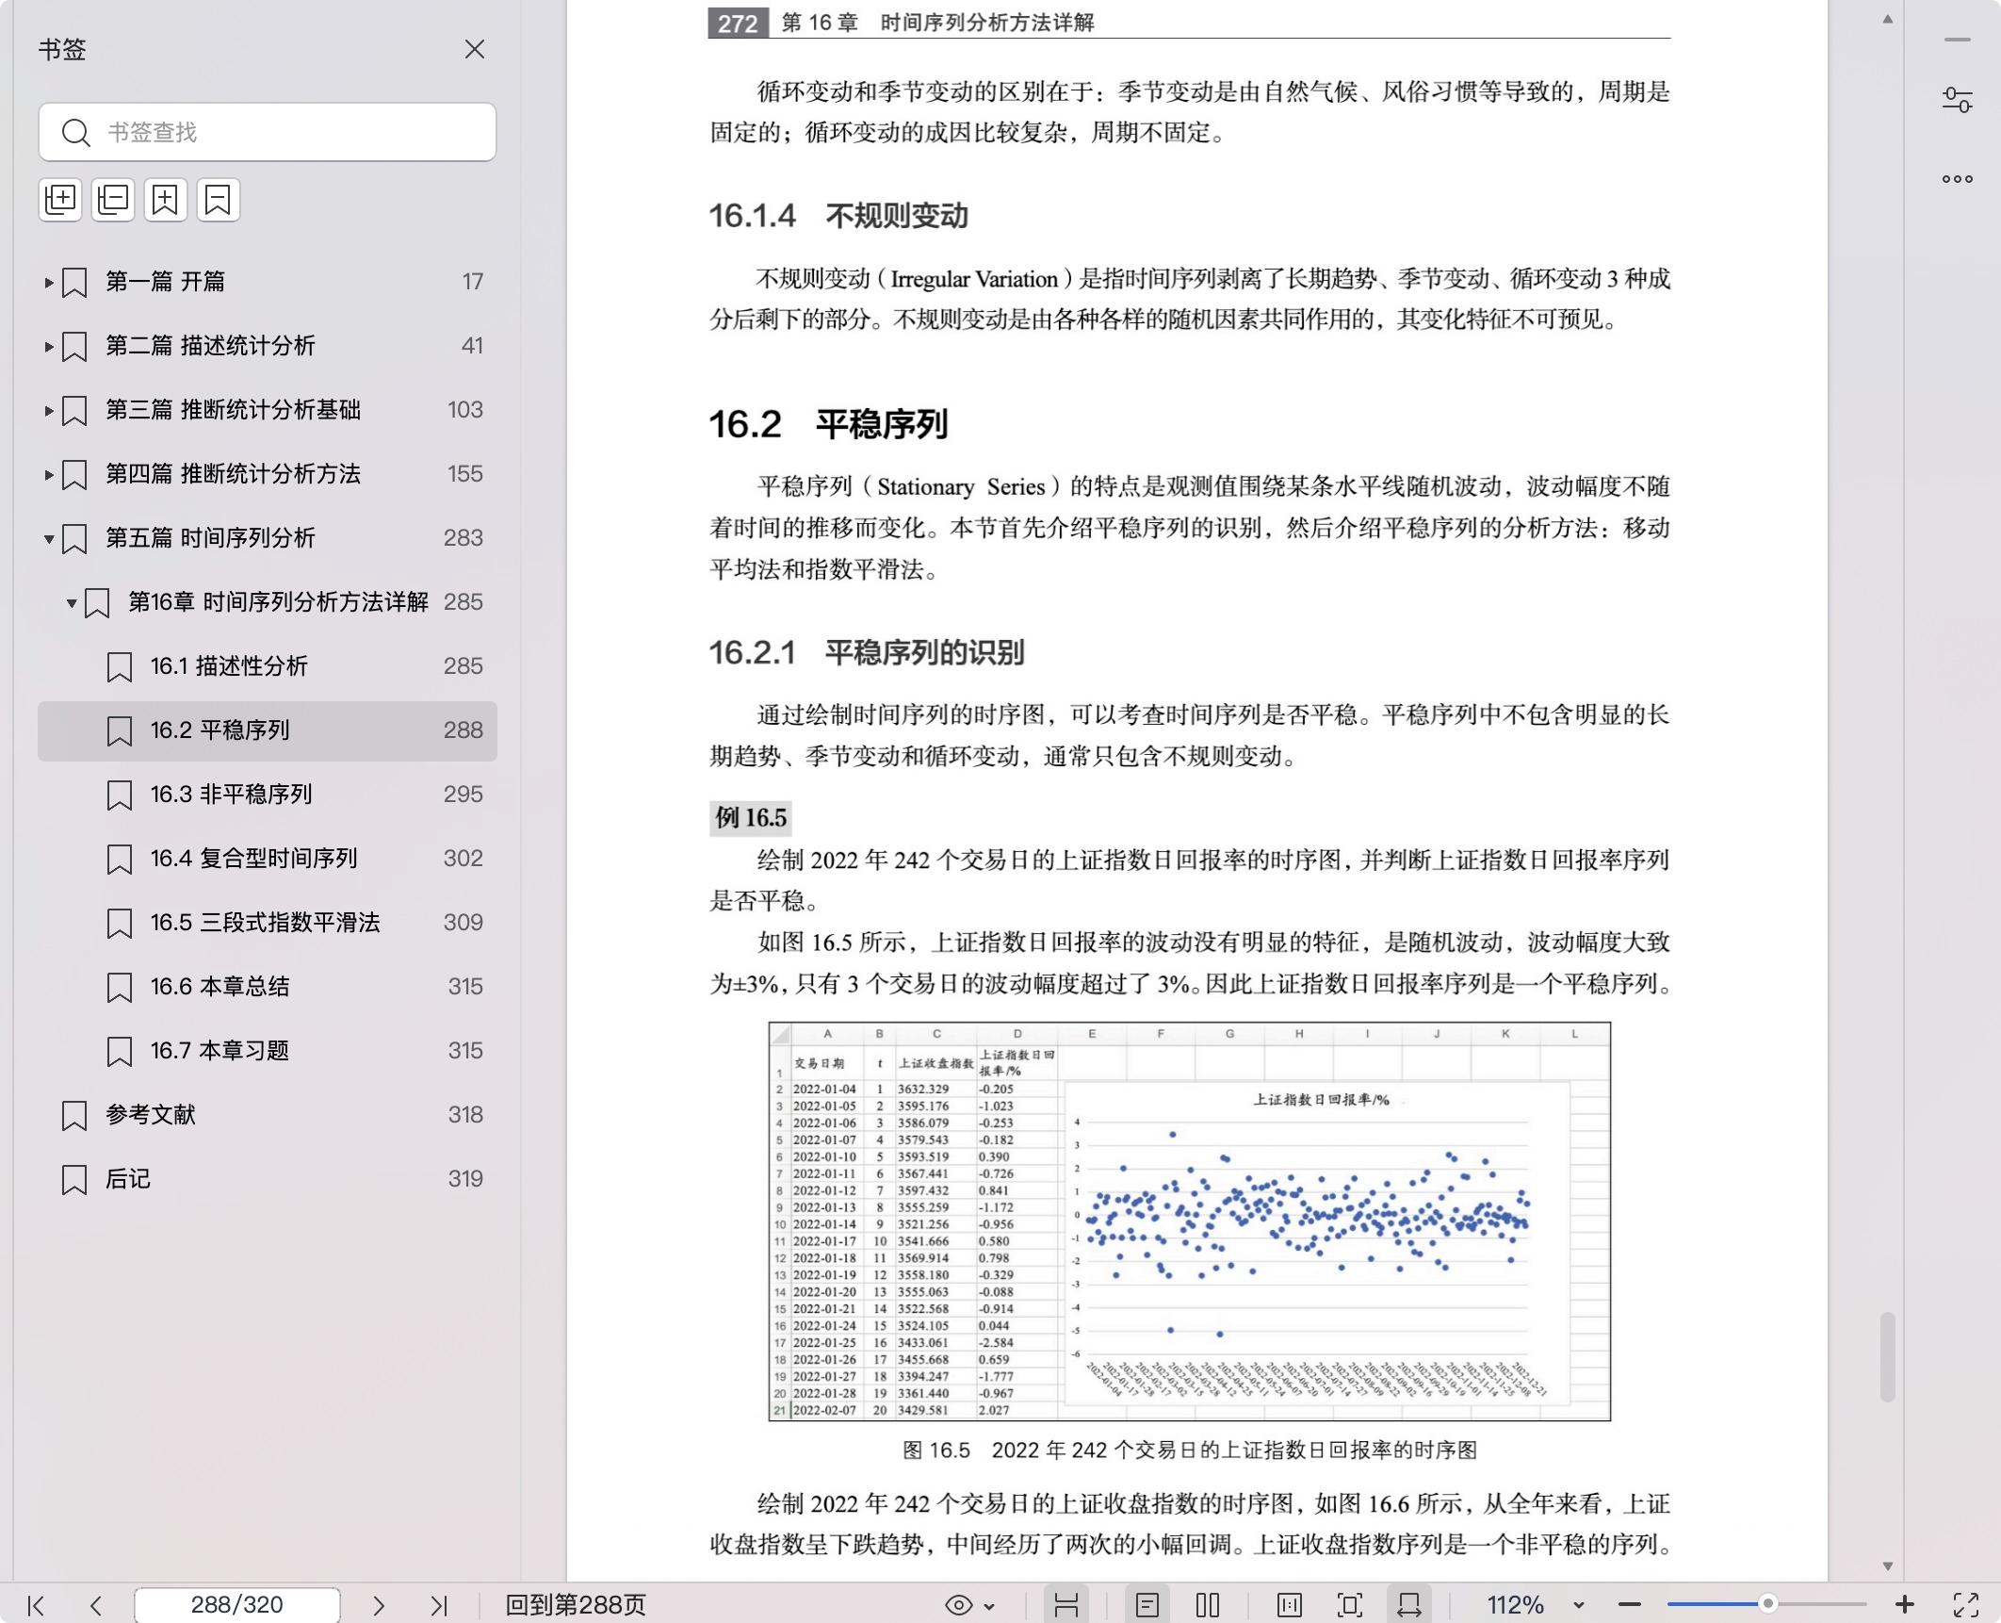
Task: Open eye mode dropdown arrow
Action: pos(989,1606)
